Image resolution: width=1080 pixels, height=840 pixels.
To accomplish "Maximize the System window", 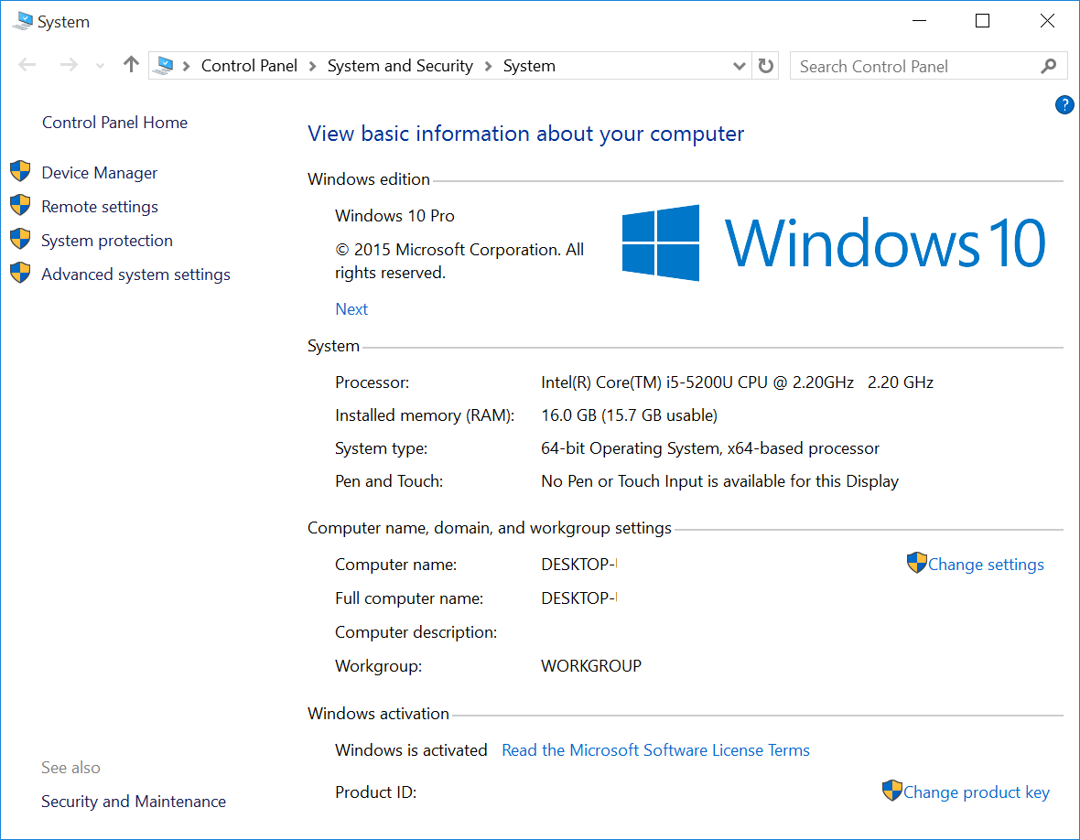I will pos(983,21).
